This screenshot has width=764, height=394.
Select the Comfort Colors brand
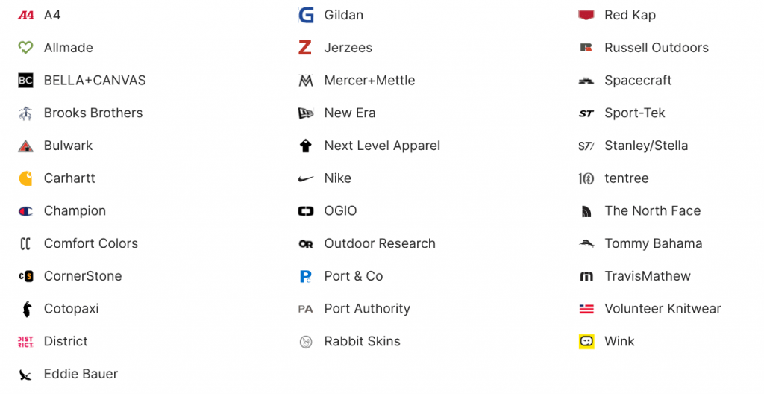90,244
